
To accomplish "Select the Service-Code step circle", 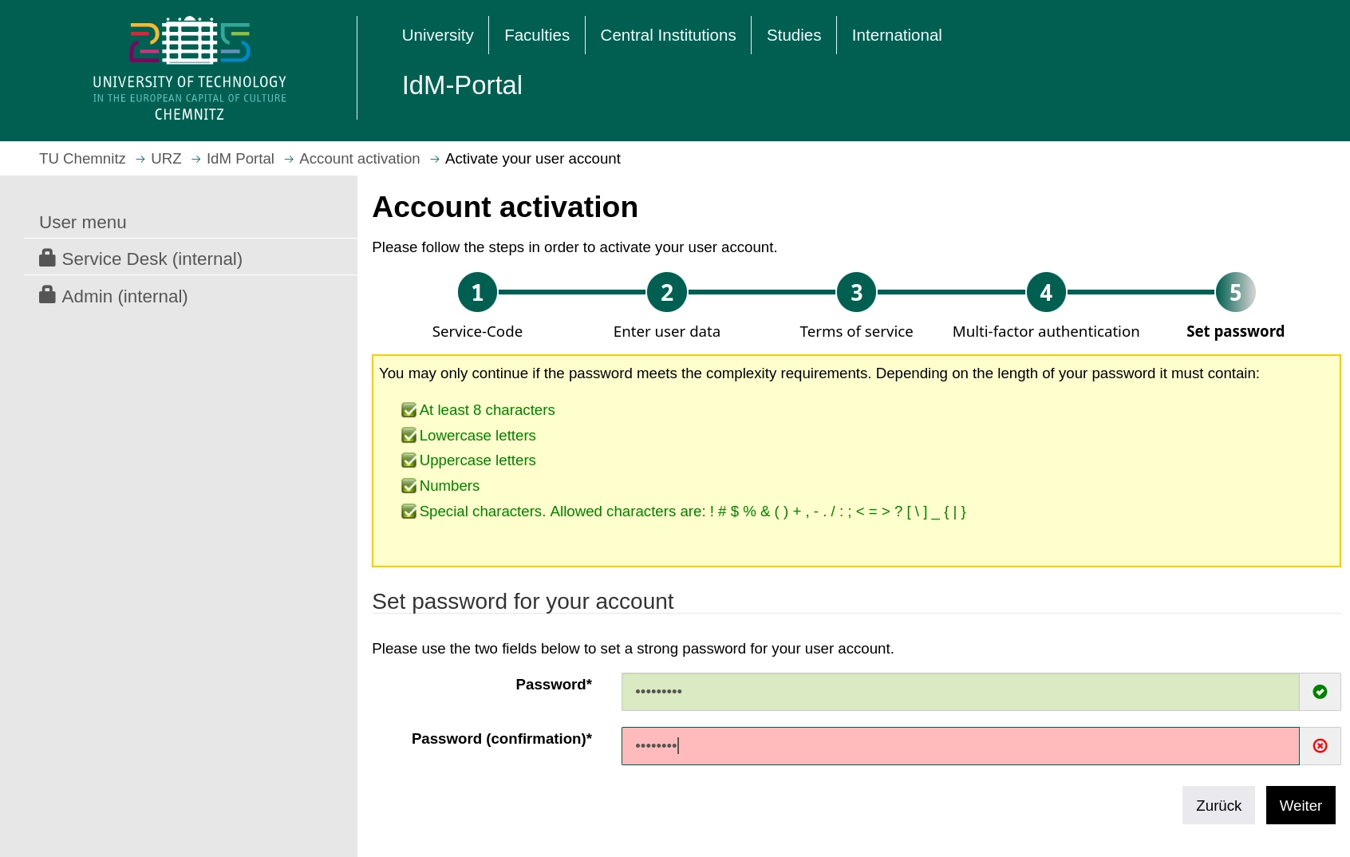I will pos(476,291).
